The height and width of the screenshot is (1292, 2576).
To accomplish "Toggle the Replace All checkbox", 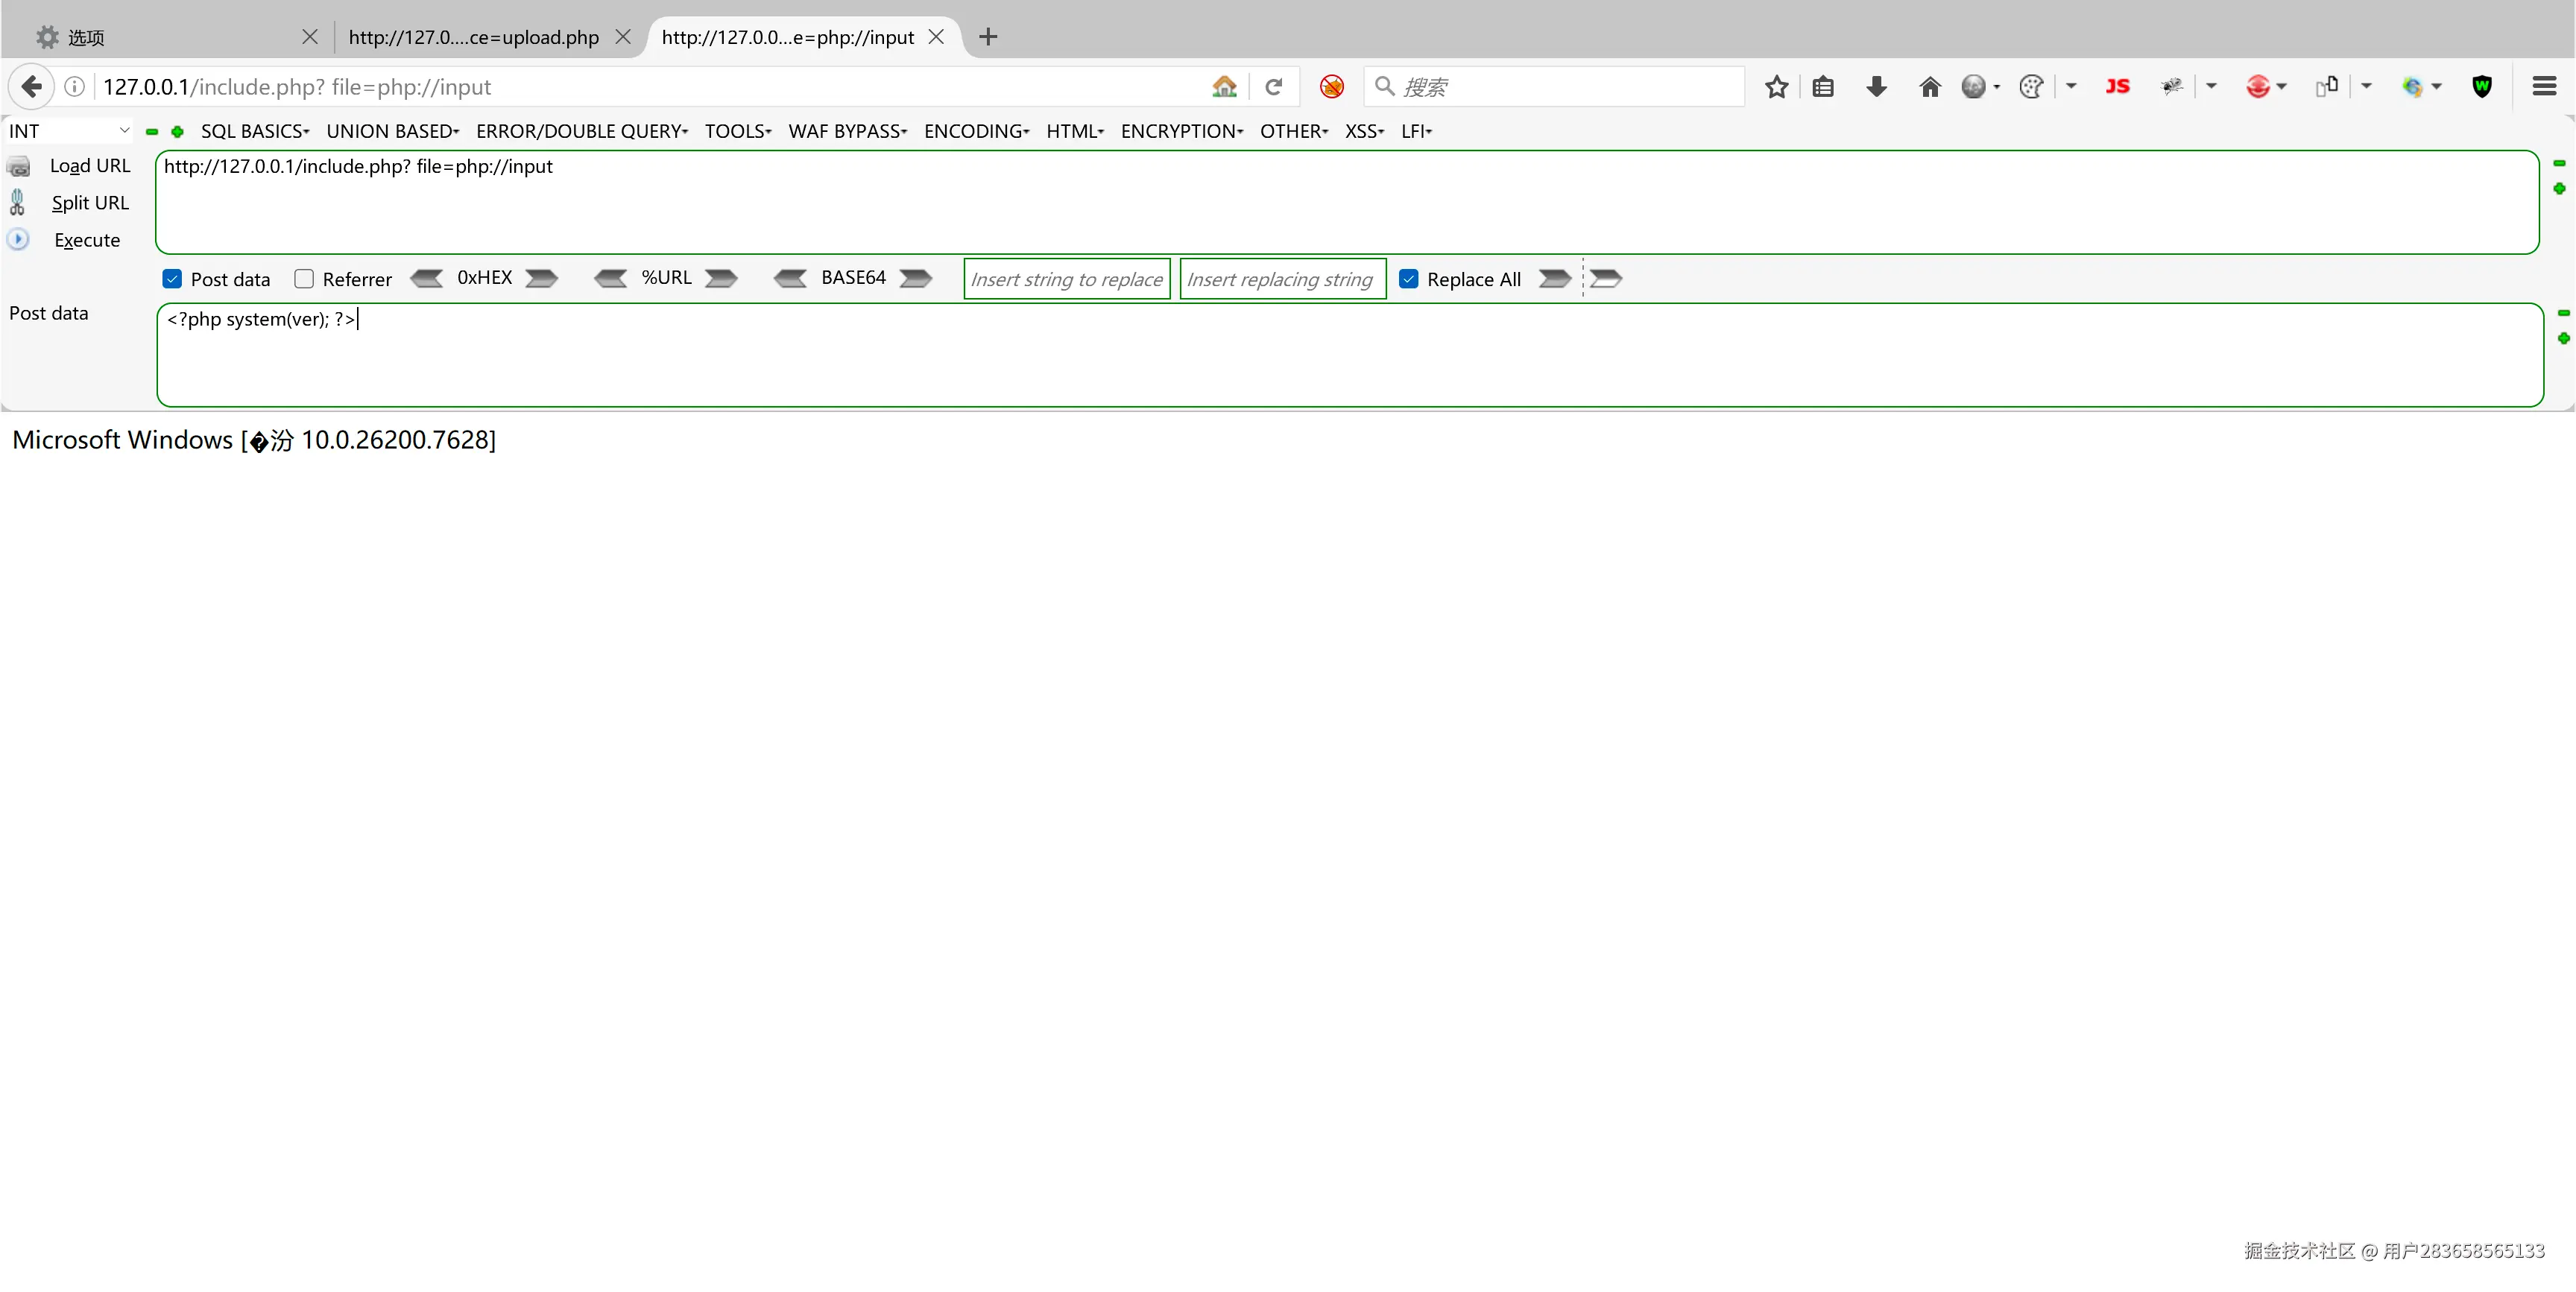I will pos(1408,279).
